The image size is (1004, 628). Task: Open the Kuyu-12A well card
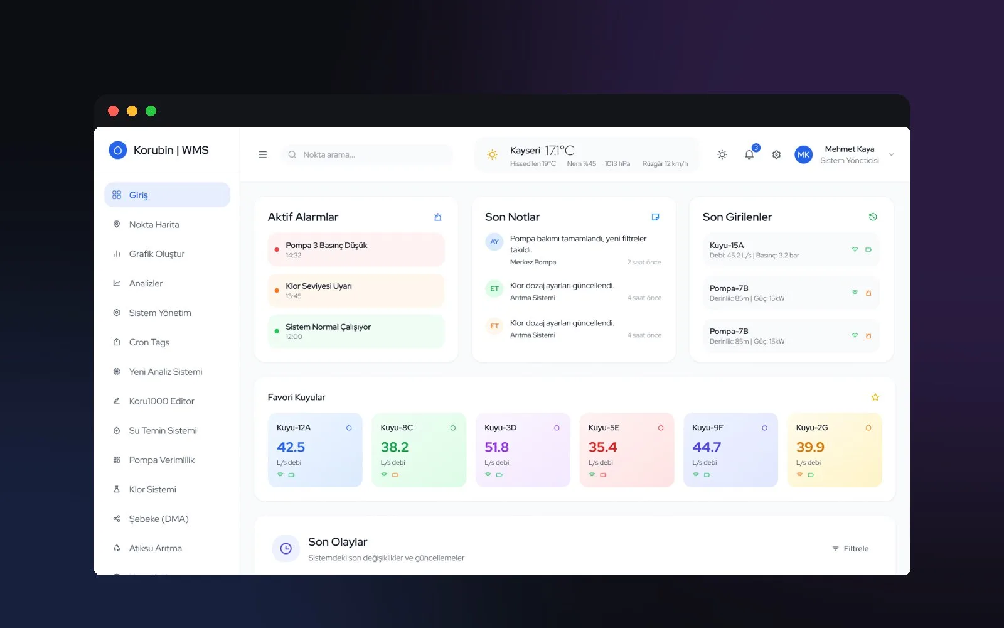click(315, 450)
